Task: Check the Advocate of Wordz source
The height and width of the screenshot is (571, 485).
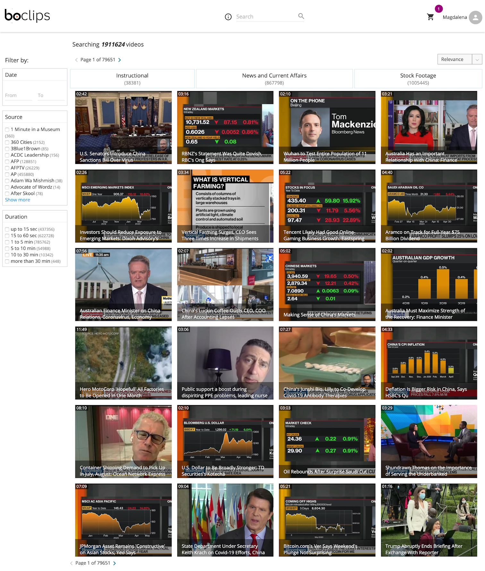Action: (7, 187)
